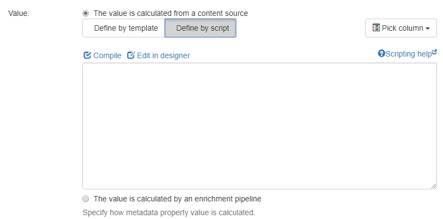Select the content source radio button
The height and width of the screenshot is (219, 443).
[x=86, y=13]
